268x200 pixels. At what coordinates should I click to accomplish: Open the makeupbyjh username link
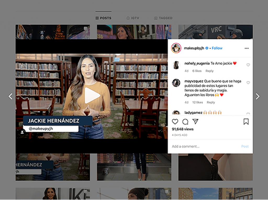[x=194, y=48]
